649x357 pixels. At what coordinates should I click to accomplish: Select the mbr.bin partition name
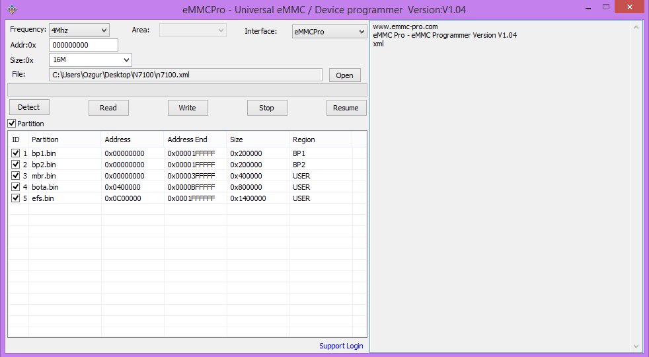tap(44, 176)
